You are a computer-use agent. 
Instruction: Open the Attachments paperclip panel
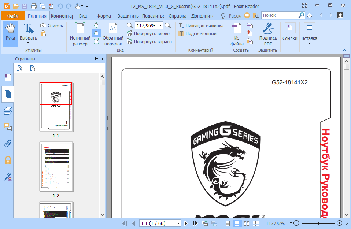click(8, 144)
